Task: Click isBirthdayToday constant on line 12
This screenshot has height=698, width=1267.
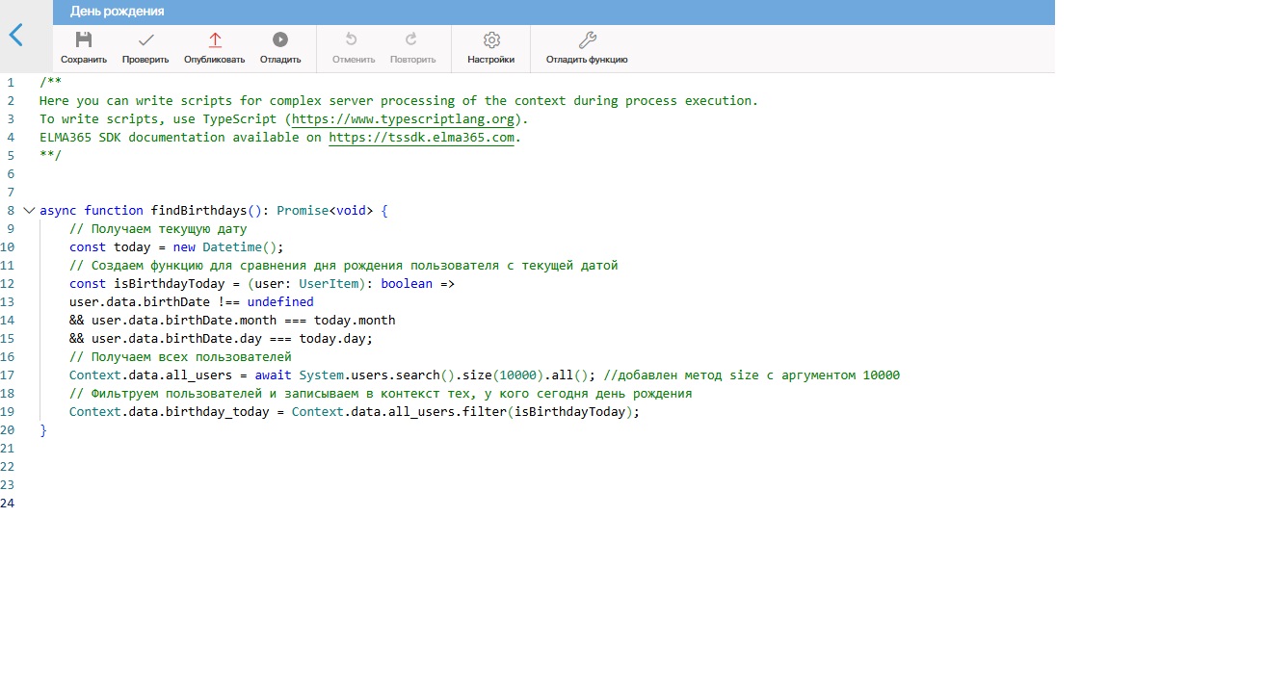Action: click(169, 284)
